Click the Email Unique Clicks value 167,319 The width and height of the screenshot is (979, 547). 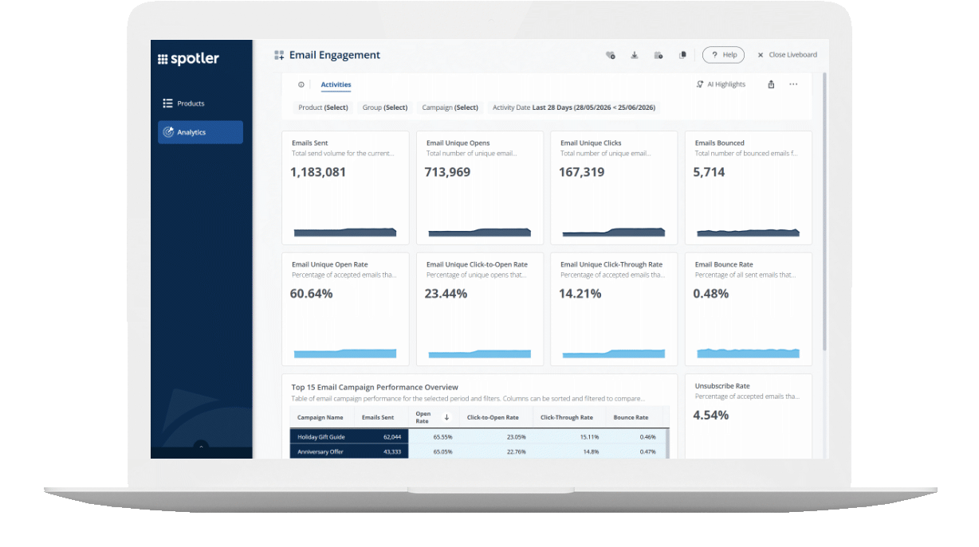pyautogui.click(x=582, y=172)
